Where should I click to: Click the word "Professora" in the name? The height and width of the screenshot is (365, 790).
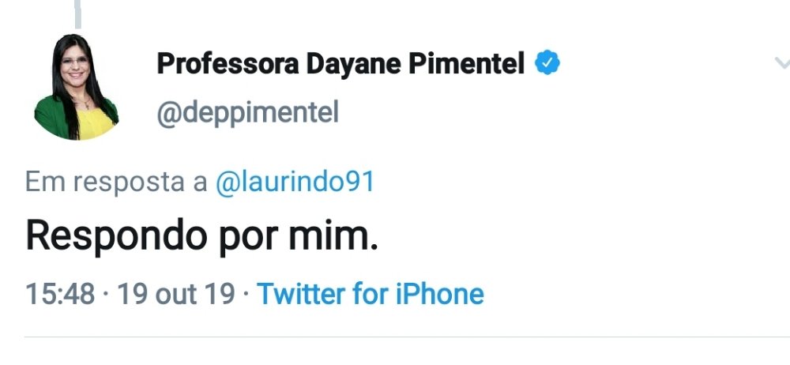tap(228, 64)
